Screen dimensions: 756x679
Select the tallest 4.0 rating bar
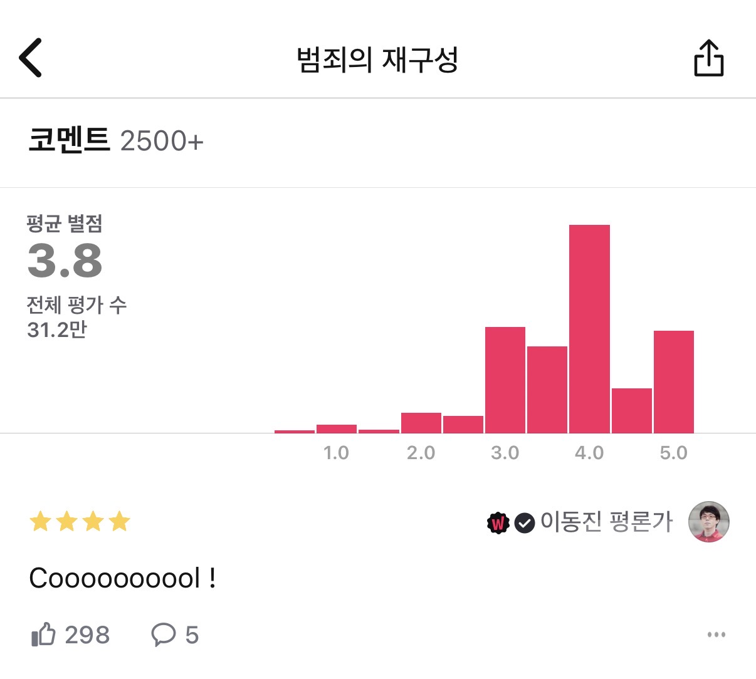[589, 329]
